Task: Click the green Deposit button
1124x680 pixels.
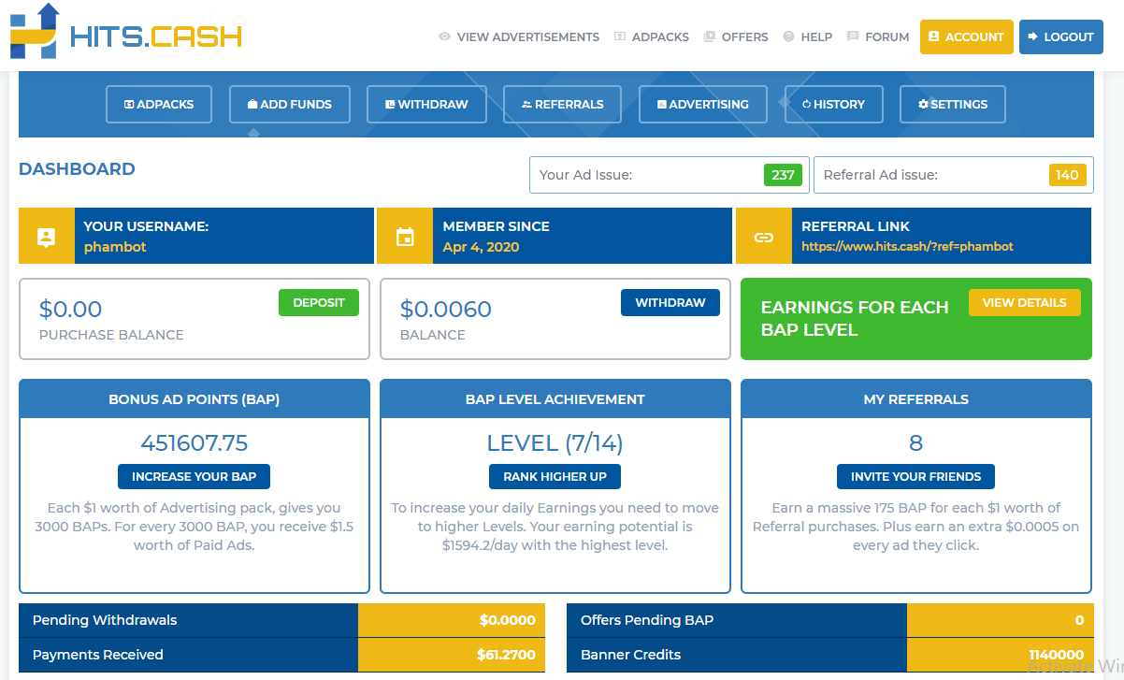Action: pyautogui.click(x=319, y=303)
